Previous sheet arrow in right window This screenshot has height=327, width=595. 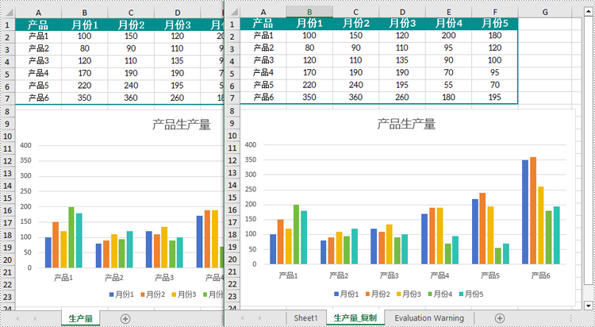click(x=242, y=318)
